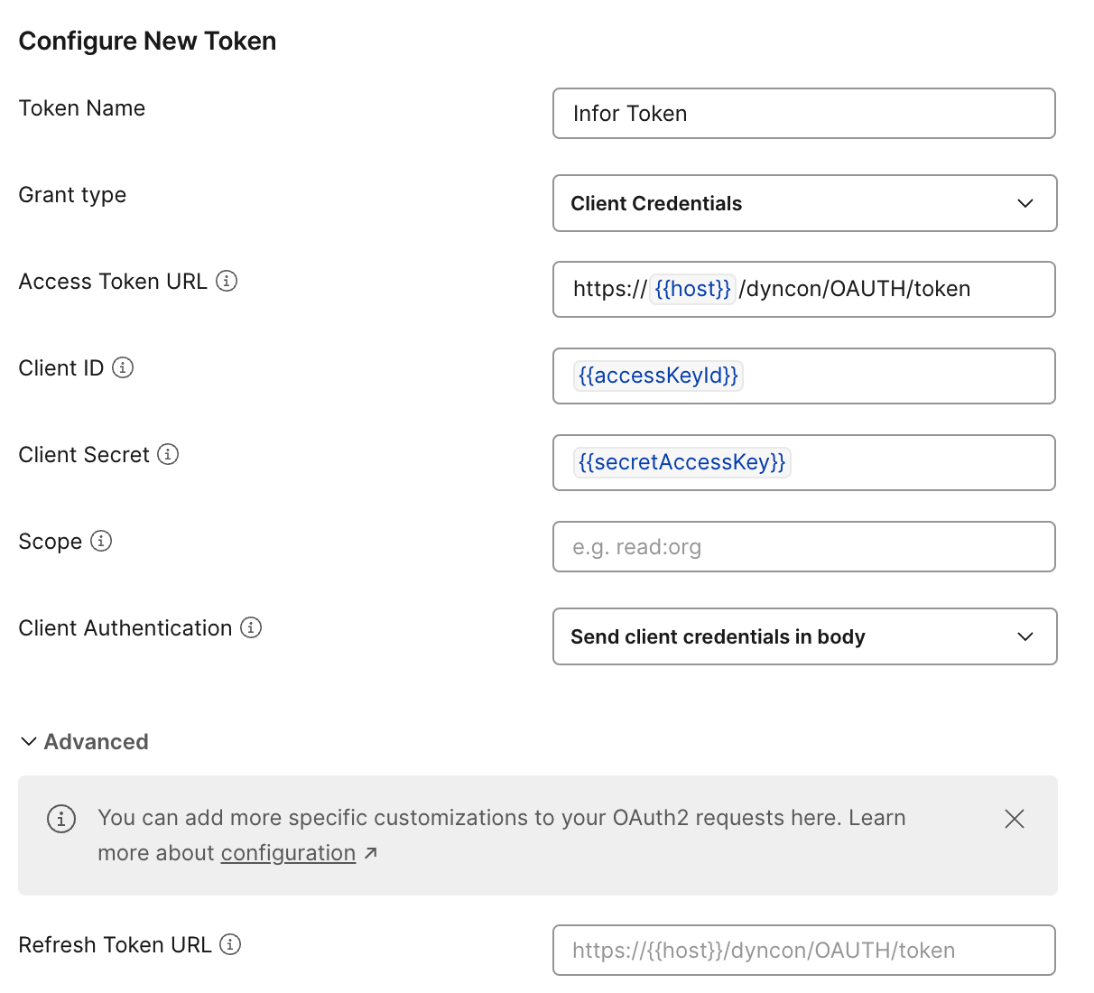Select the {{secretAccessKey}} variable chip

pos(681,462)
